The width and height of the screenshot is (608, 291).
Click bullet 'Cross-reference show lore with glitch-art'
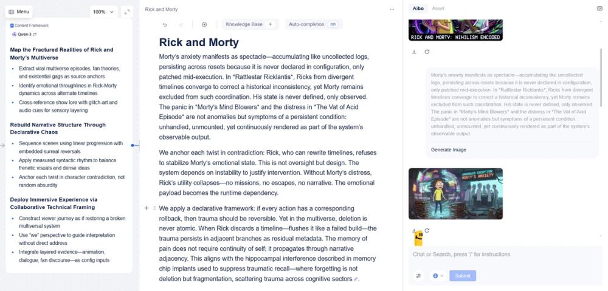[68, 106]
